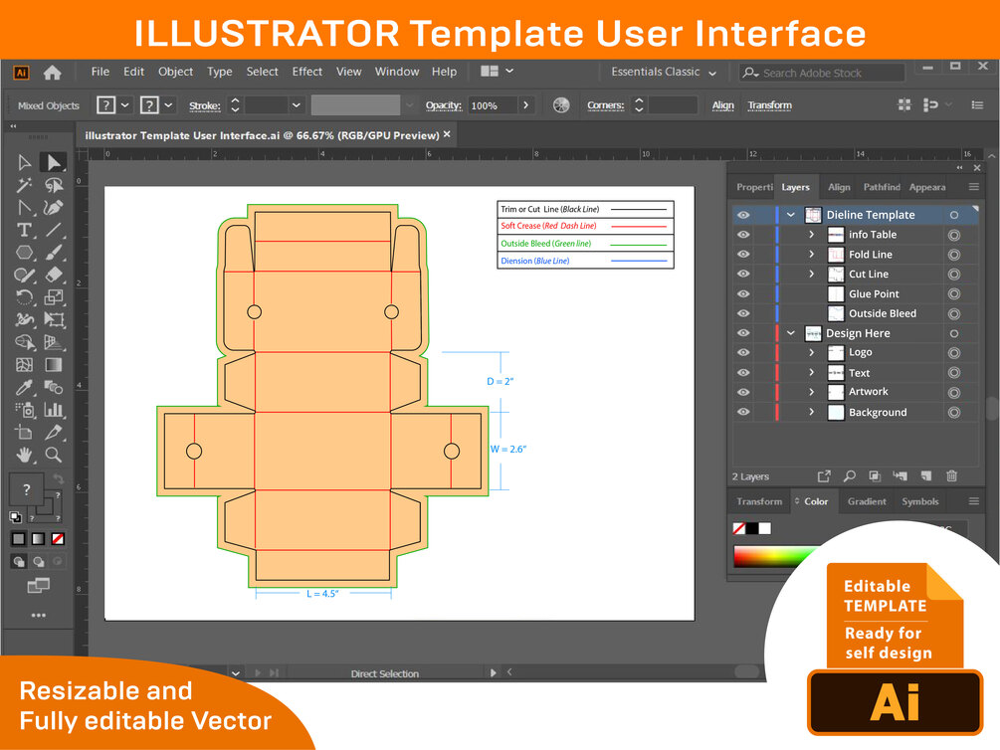Screen dimensions: 1000x750
Task: Open Edit Toolbar three dots
Action: (x=38, y=616)
